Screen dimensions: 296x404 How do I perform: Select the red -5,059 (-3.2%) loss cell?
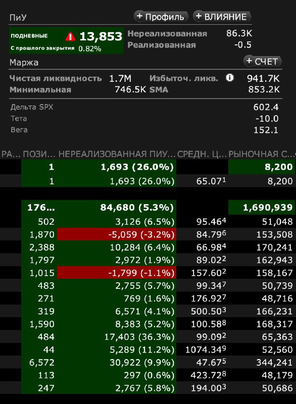point(117,234)
